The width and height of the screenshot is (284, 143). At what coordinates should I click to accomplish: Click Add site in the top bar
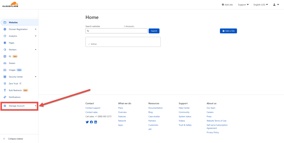point(227,5)
